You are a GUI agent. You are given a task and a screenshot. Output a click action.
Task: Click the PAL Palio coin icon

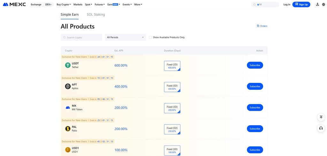(x=68, y=129)
